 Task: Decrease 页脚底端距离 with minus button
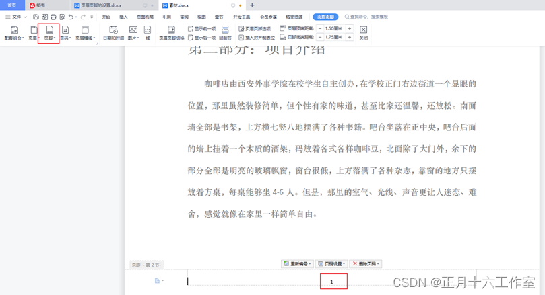point(320,37)
